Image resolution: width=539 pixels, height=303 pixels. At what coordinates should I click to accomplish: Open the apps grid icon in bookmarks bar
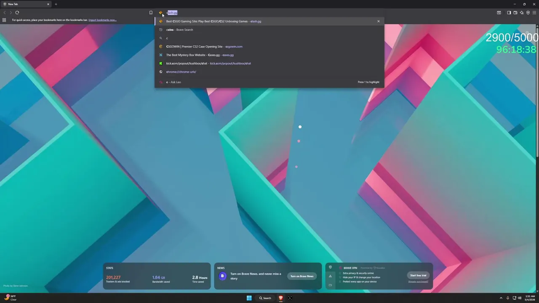click(x=4, y=20)
